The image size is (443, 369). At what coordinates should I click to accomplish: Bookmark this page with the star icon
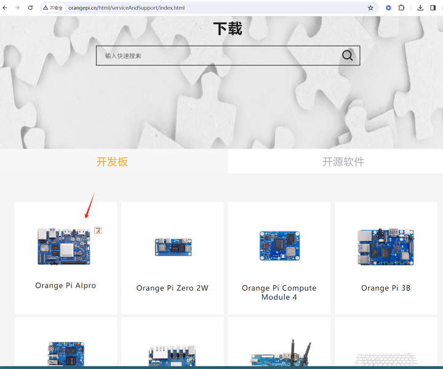370,8
